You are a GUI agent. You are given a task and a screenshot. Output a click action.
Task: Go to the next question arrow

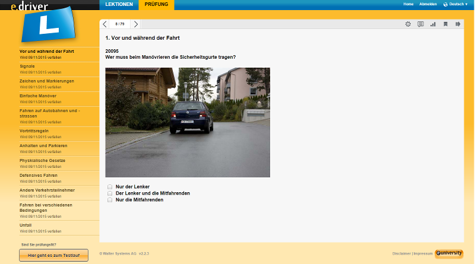pyautogui.click(x=136, y=24)
